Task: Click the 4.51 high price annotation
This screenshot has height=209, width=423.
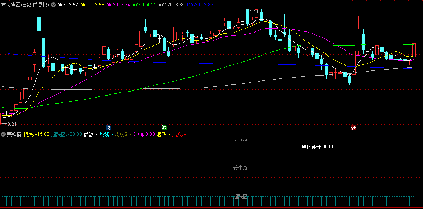Action: click(x=258, y=11)
